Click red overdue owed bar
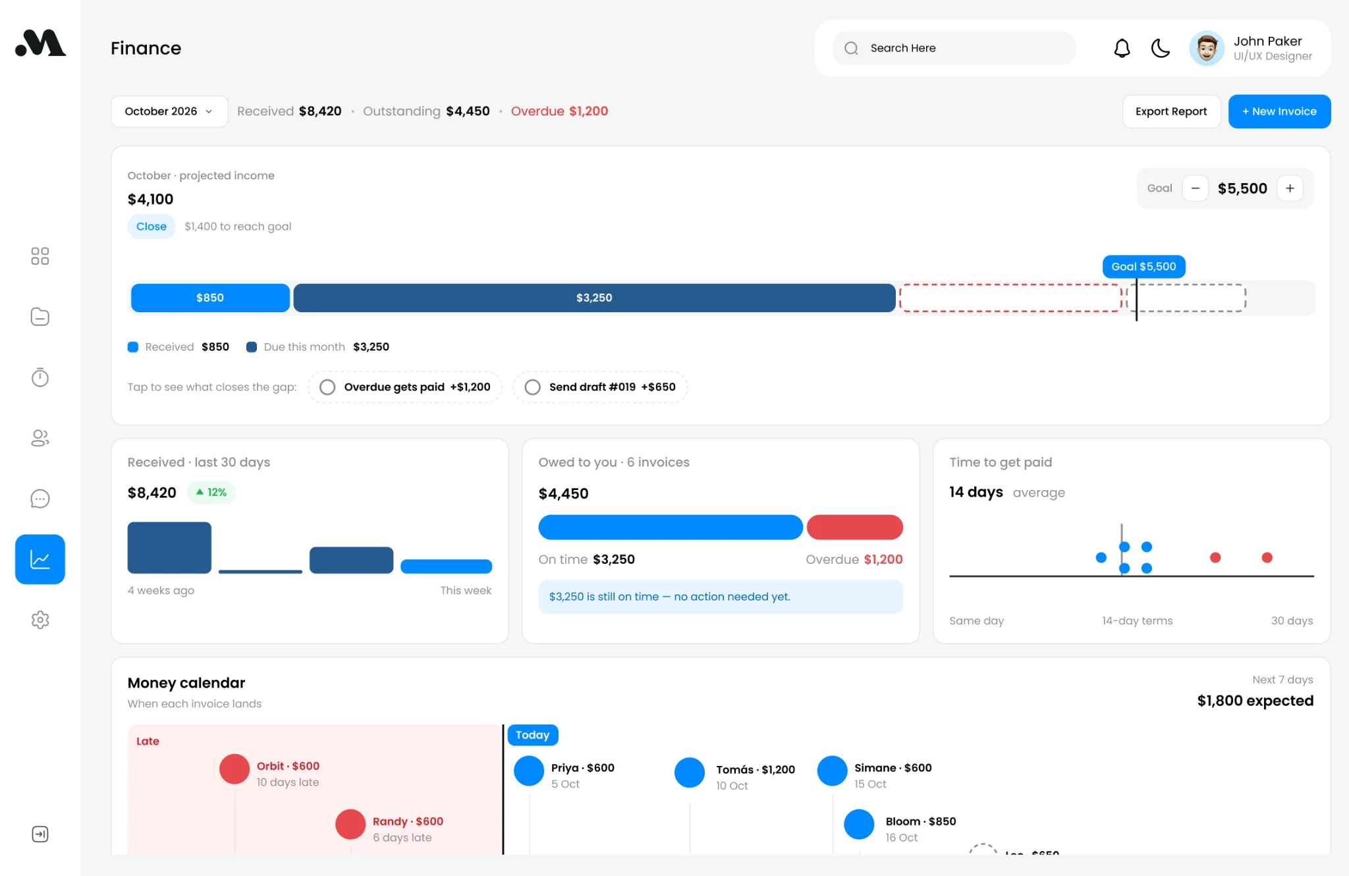The image size is (1349, 876). pos(854,528)
